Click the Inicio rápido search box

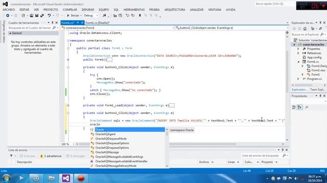click(x=274, y=4)
